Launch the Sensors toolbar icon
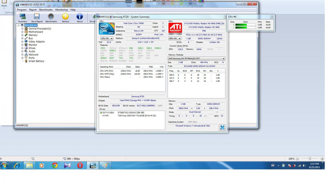 point(65,18)
